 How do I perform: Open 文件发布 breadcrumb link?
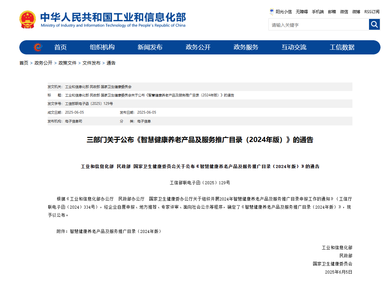coord(91,63)
